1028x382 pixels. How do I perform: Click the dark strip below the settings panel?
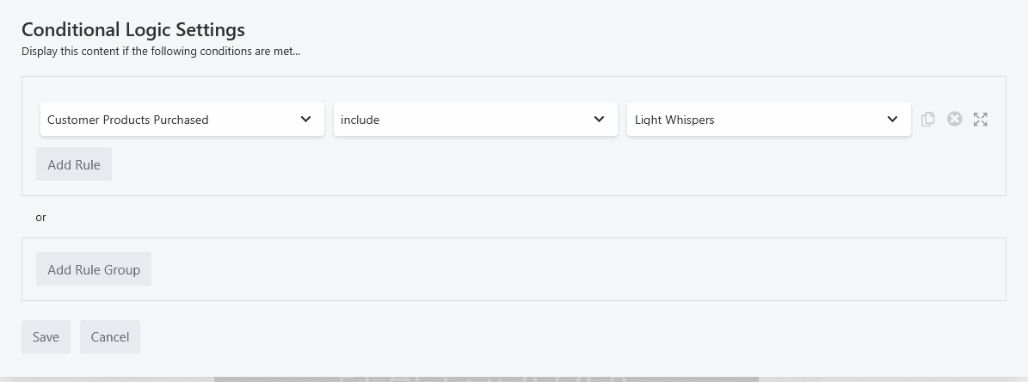[486, 379]
